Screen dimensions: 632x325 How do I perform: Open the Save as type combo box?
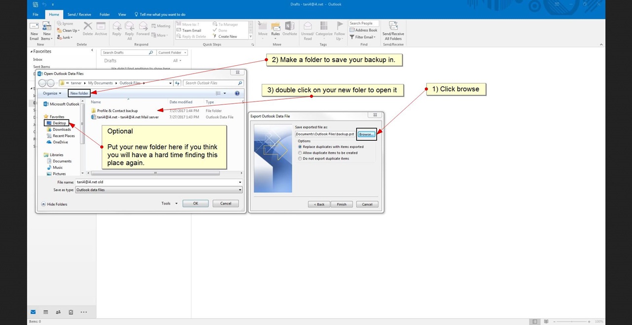pos(158,190)
